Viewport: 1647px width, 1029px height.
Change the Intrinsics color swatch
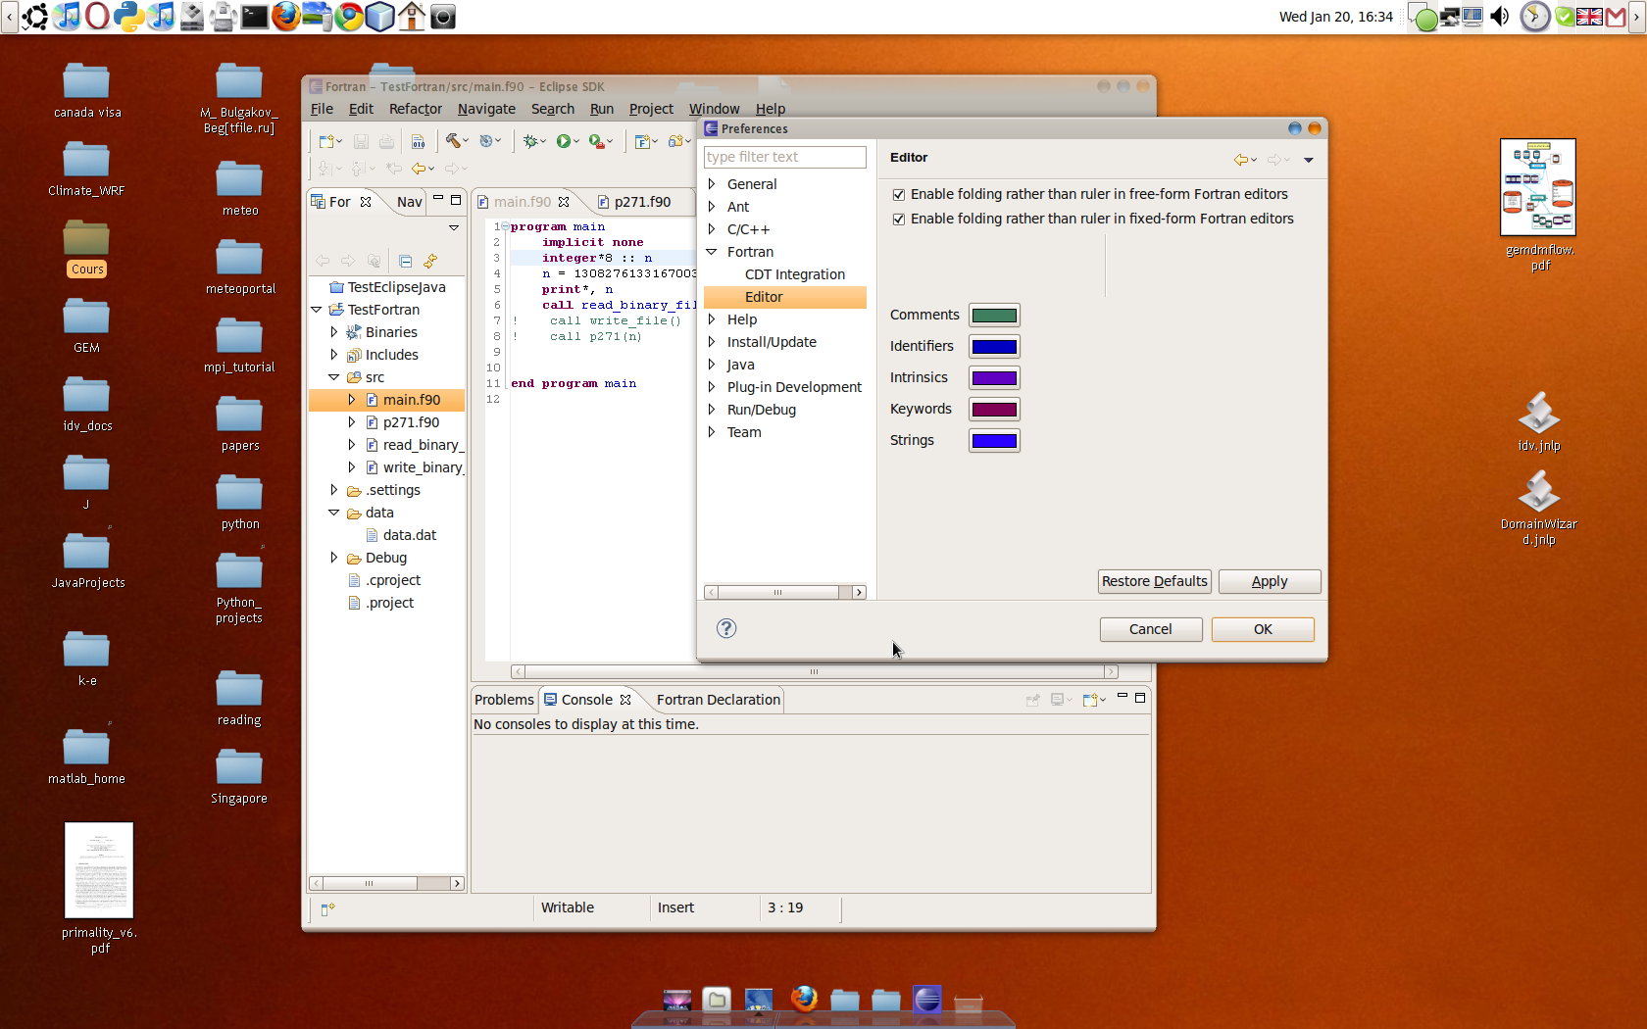pyautogui.click(x=994, y=378)
